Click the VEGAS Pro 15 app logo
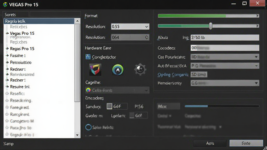The width and height of the screenshot is (267, 150). [5, 4]
